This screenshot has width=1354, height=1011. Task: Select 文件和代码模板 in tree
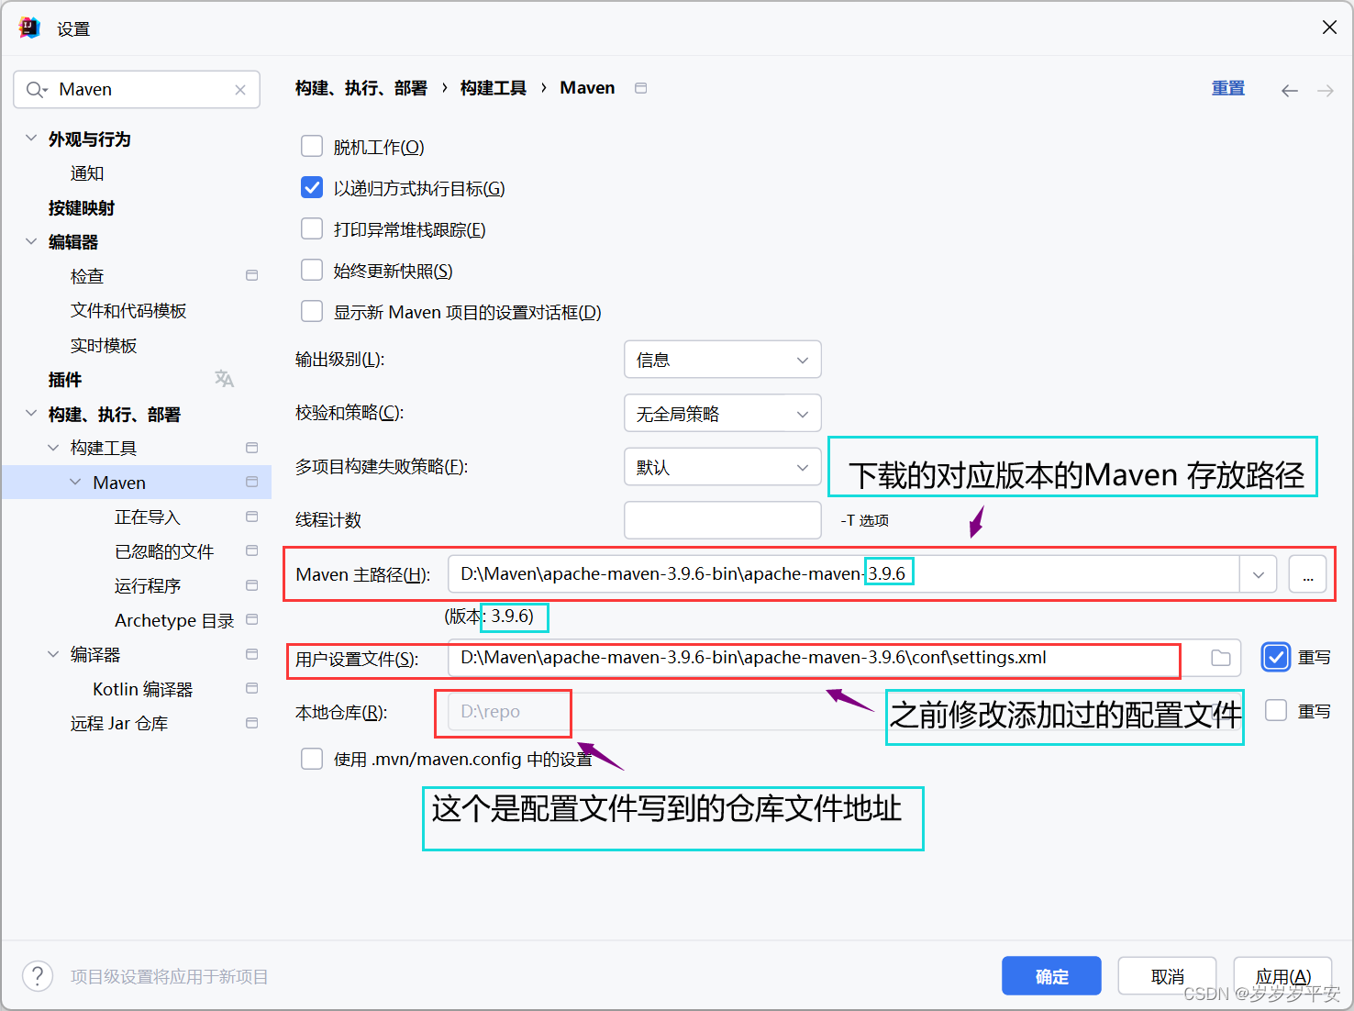128,311
